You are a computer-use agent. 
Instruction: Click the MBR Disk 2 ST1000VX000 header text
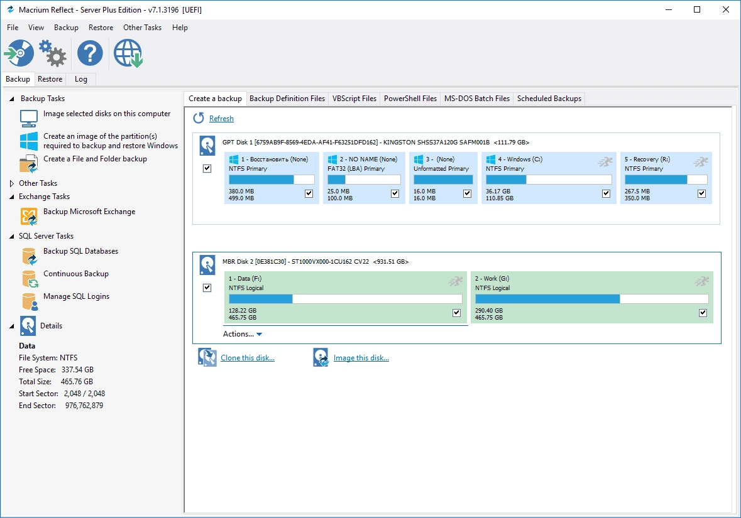coord(316,262)
